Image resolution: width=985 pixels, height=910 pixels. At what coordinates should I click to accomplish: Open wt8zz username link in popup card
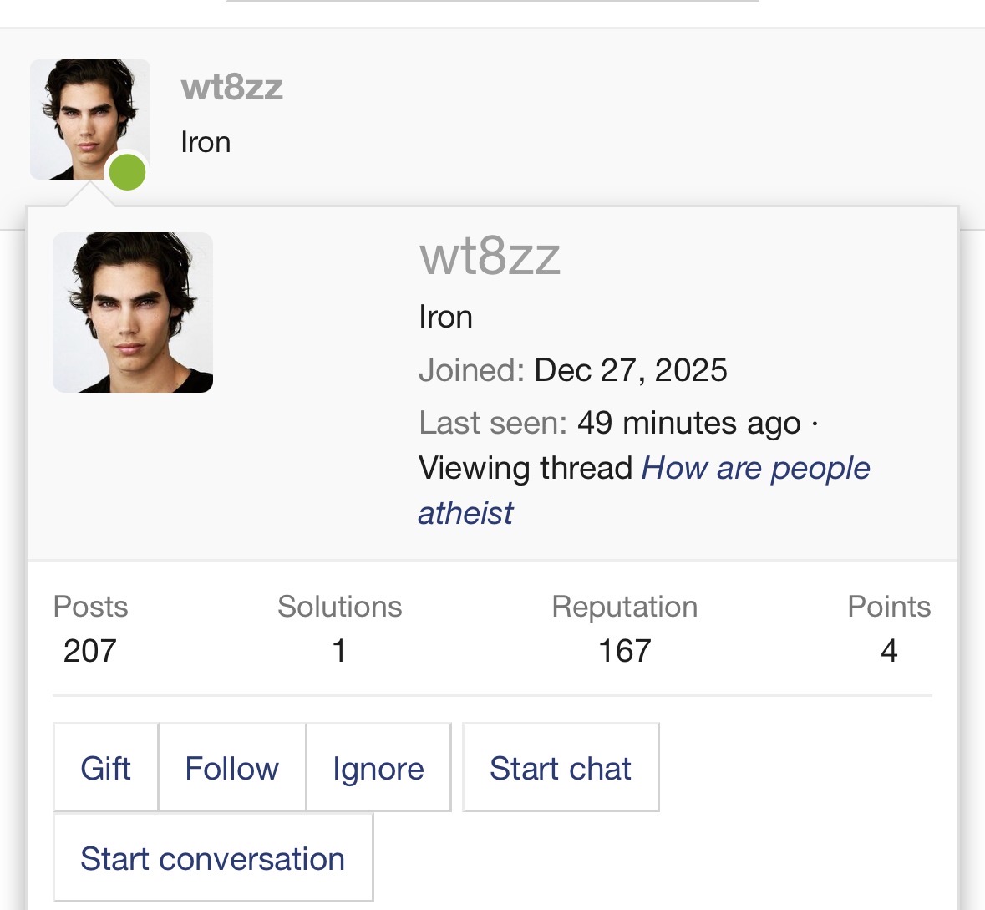(490, 257)
